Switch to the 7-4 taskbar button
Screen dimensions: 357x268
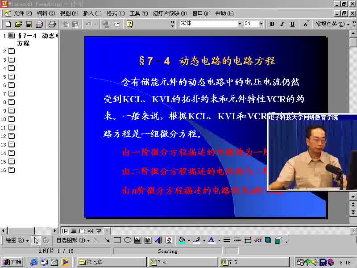coord(183,262)
